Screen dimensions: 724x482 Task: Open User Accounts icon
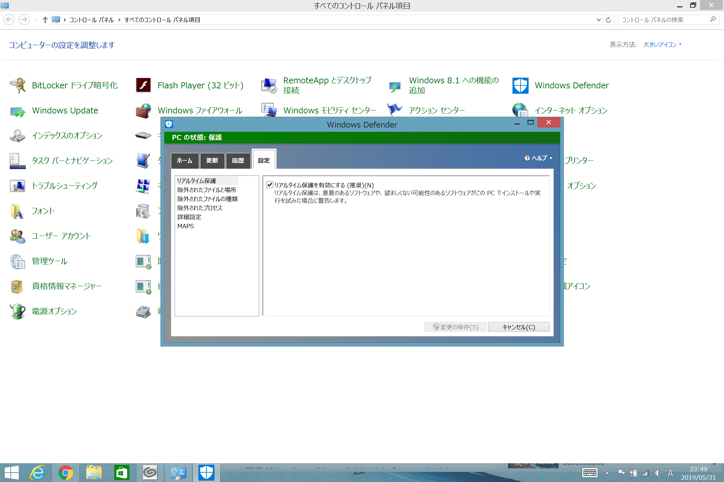[x=18, y=236]
